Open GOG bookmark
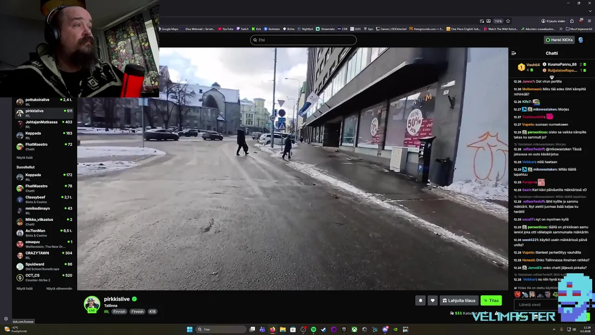 point(356,29)
